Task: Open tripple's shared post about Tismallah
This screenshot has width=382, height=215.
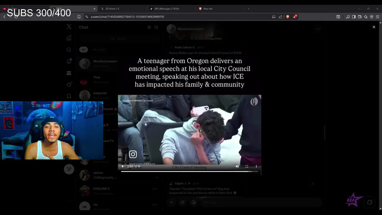Action: tap(206, 188)
